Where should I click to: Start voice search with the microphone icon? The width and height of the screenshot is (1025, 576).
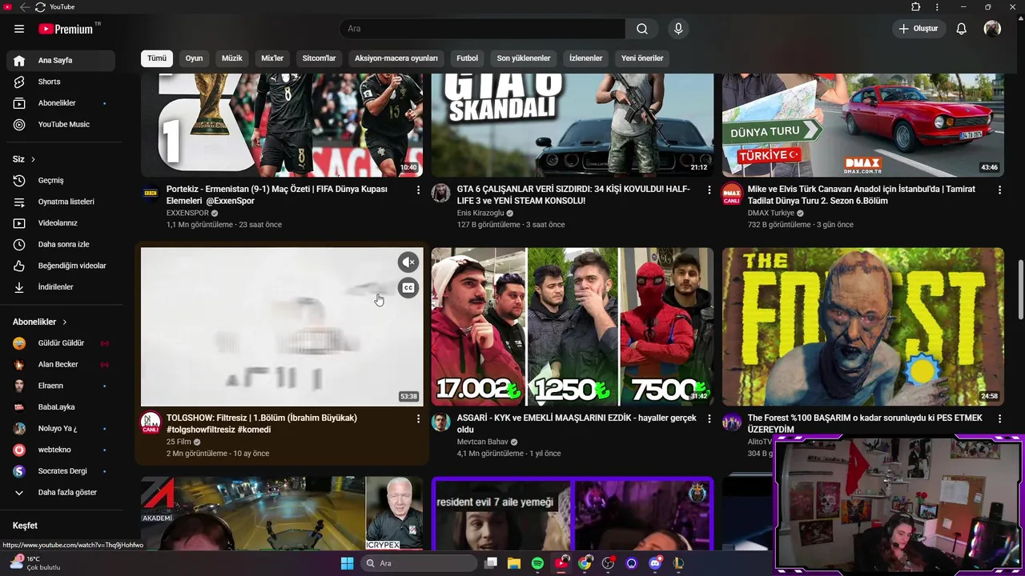(x=678, y=29)
